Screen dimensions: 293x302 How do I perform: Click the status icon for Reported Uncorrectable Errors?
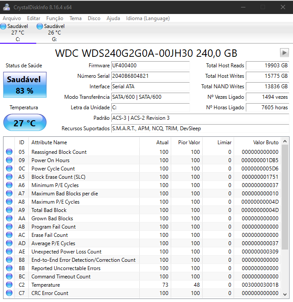click(x=9, y=268)
